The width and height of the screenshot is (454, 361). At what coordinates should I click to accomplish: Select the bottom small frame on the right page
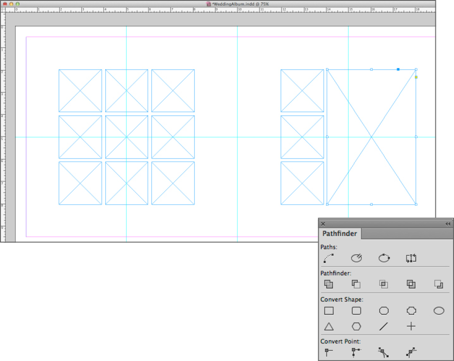pyautogui.click(x=302, y=183)
